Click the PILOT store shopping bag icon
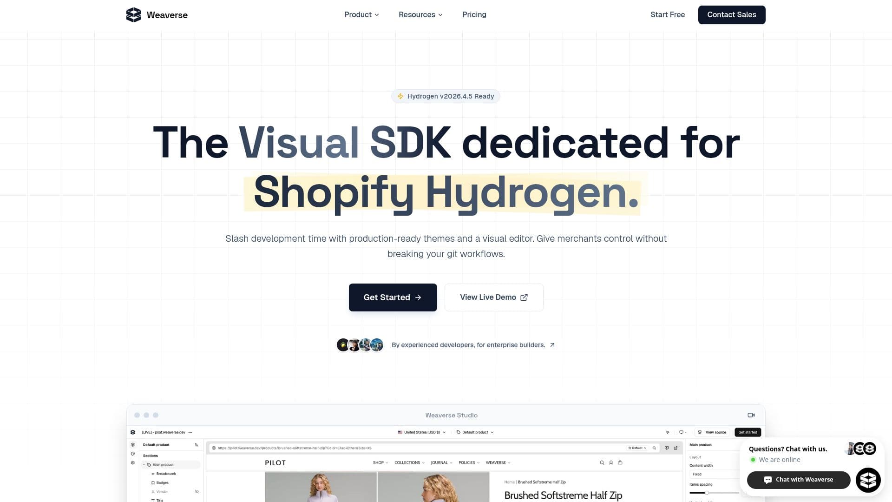Image resolution: width=892 pixels, height=502 pixels. (x=620, y=463)
